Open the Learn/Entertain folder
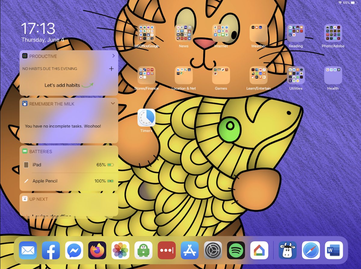361x269 pixels. click(x=258, y=75)
